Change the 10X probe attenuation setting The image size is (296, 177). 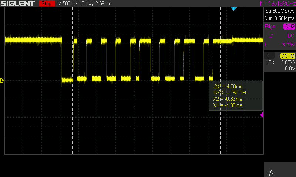[270, 62]
